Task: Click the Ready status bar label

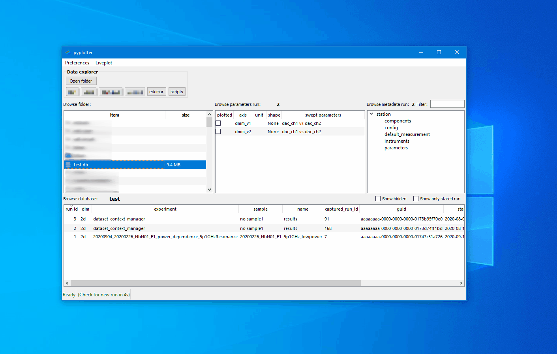Action: click(x=69, y=295)
